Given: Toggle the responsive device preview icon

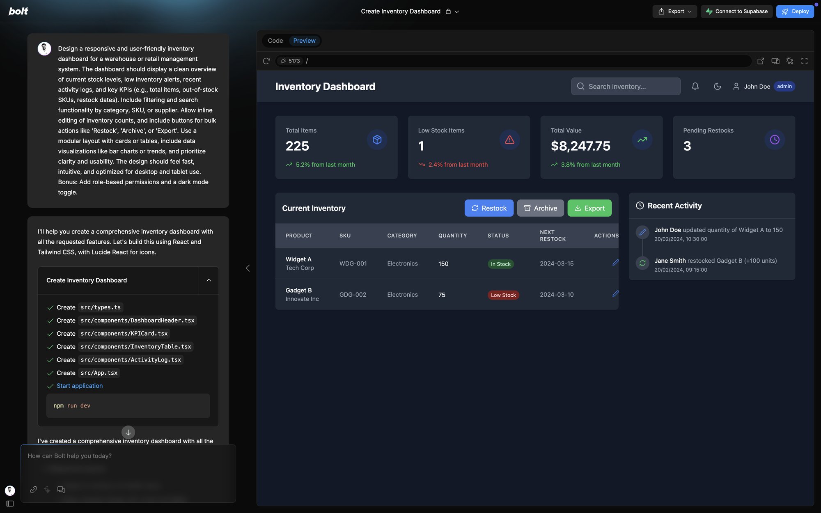Looking at the screenshot, I should pyautogui.click(x=775, y=61).
